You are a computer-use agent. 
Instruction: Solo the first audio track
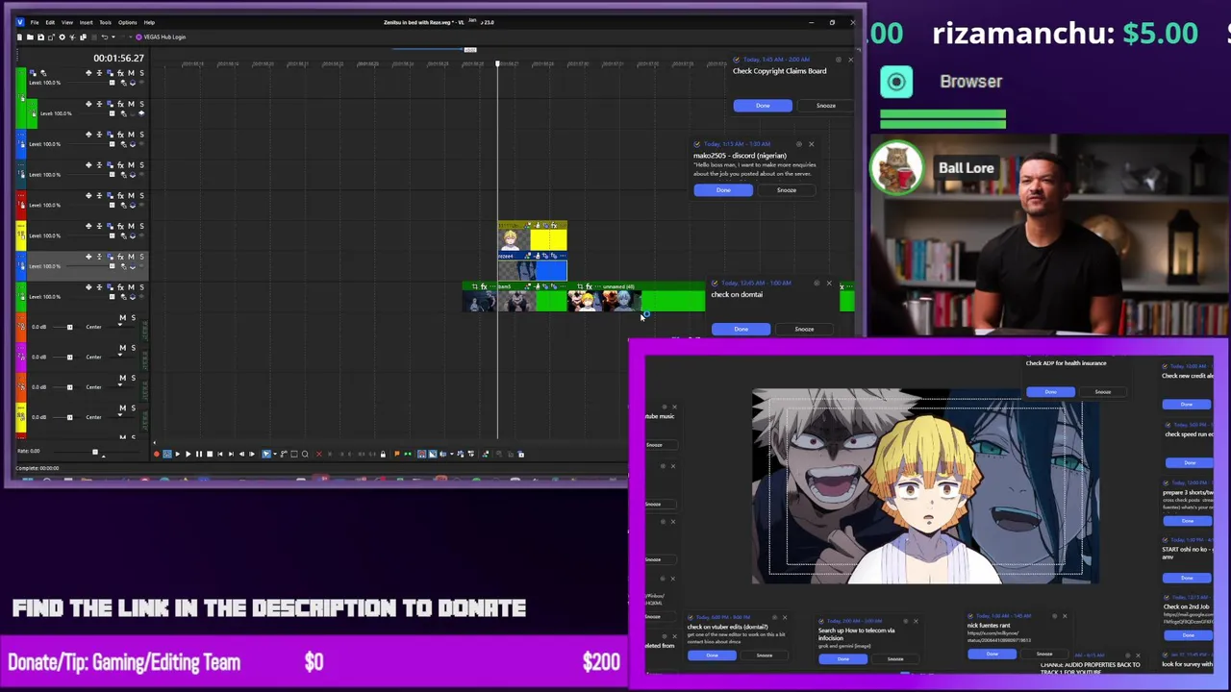pyautogui.click(x=132, y=318)
